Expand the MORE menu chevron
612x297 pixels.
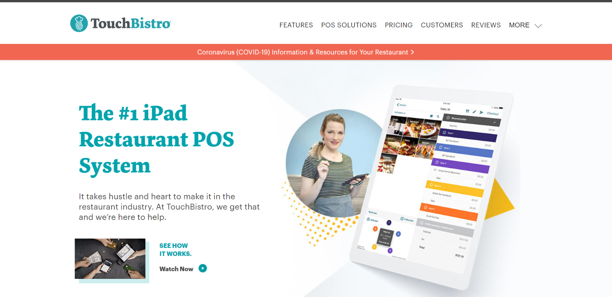tap(538, 26)
